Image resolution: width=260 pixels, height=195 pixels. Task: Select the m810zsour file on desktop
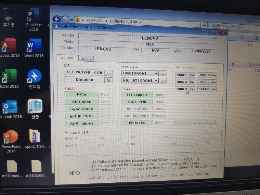[x=36, y=168]
